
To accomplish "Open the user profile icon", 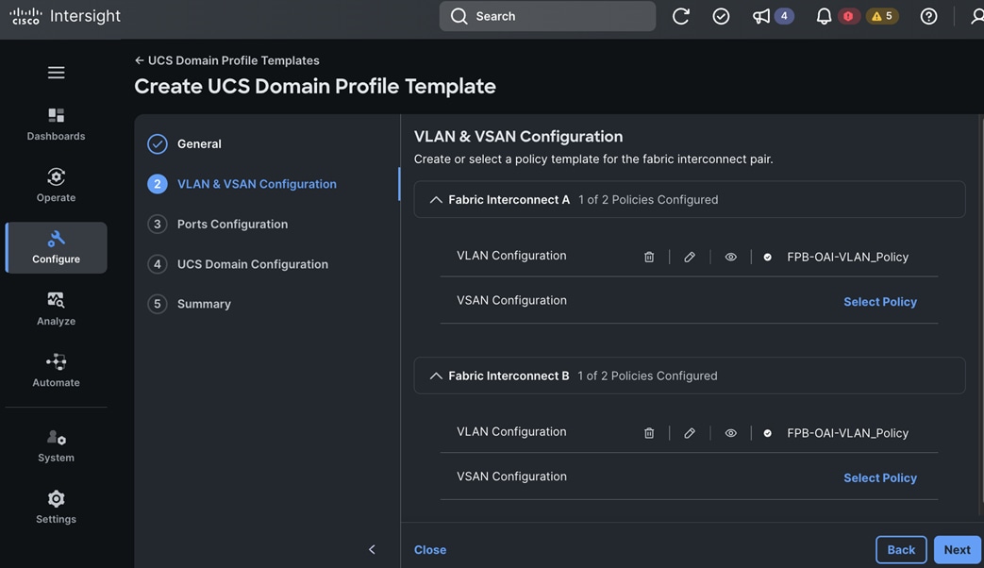I will [x=976, y=16].
